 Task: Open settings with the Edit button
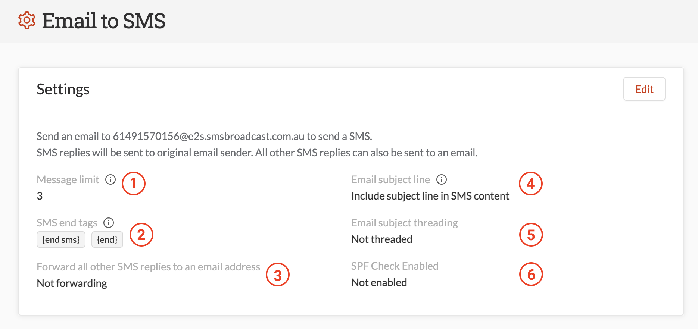[x=644, y=89]
